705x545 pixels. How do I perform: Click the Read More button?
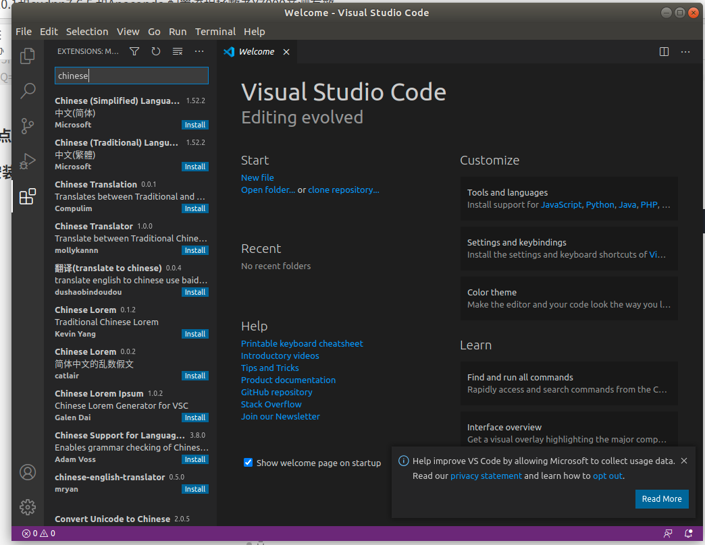coord(661,499)
